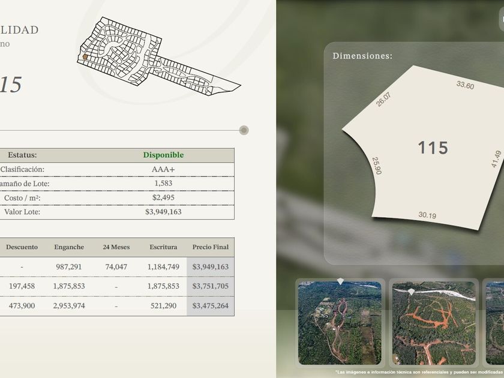The width and height of the screenshot is (504, 378).
Task: Click the 'Clasificación:' row label
Action: [22, 169]
